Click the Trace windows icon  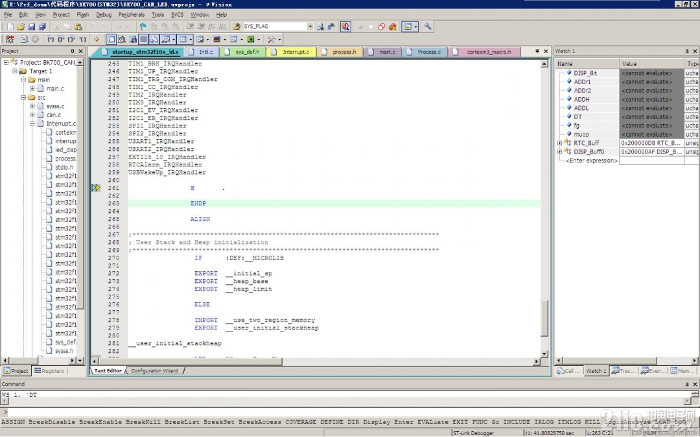pyautogui.click(x=234, y=39)
